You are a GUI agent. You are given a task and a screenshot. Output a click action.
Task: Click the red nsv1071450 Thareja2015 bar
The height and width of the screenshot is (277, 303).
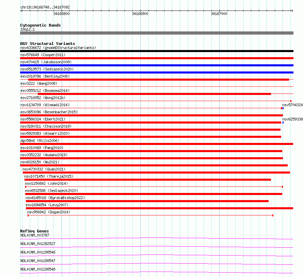[148, 180]
